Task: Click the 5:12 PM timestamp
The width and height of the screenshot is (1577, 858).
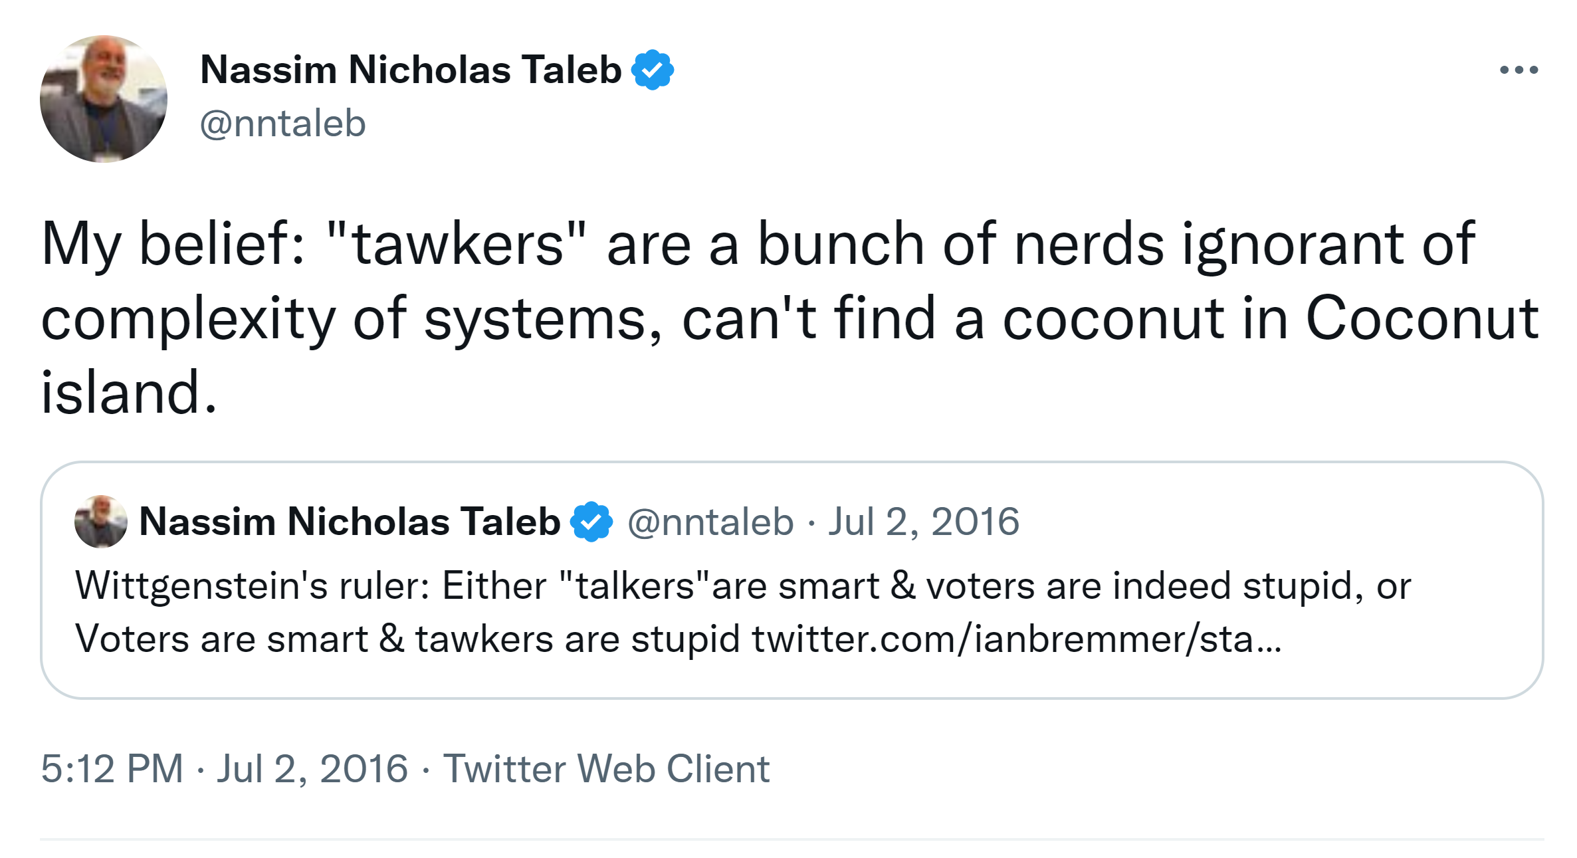Action: [112, 769]
